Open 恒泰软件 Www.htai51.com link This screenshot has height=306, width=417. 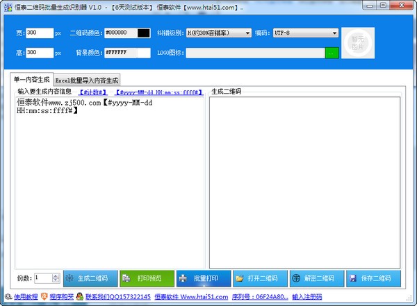191,297
